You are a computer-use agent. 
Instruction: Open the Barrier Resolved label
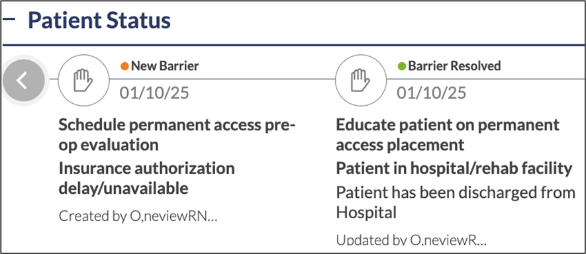(454, 66)
